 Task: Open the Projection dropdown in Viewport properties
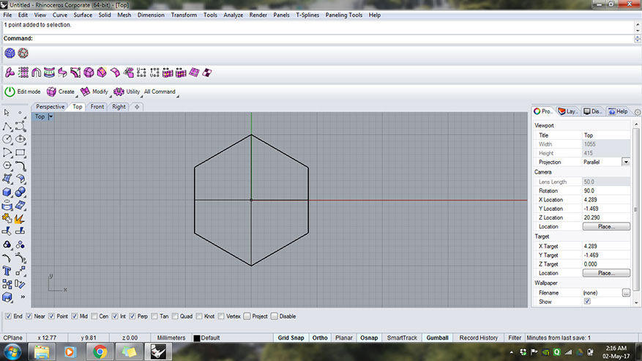[626, 162]
